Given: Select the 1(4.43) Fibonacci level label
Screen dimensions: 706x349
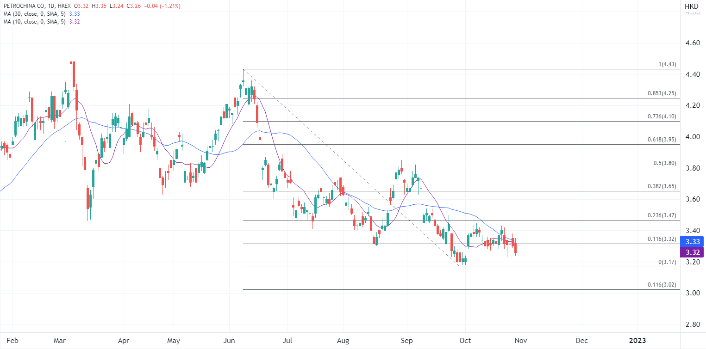Looking at the screenshot, I should coord(668,64).
